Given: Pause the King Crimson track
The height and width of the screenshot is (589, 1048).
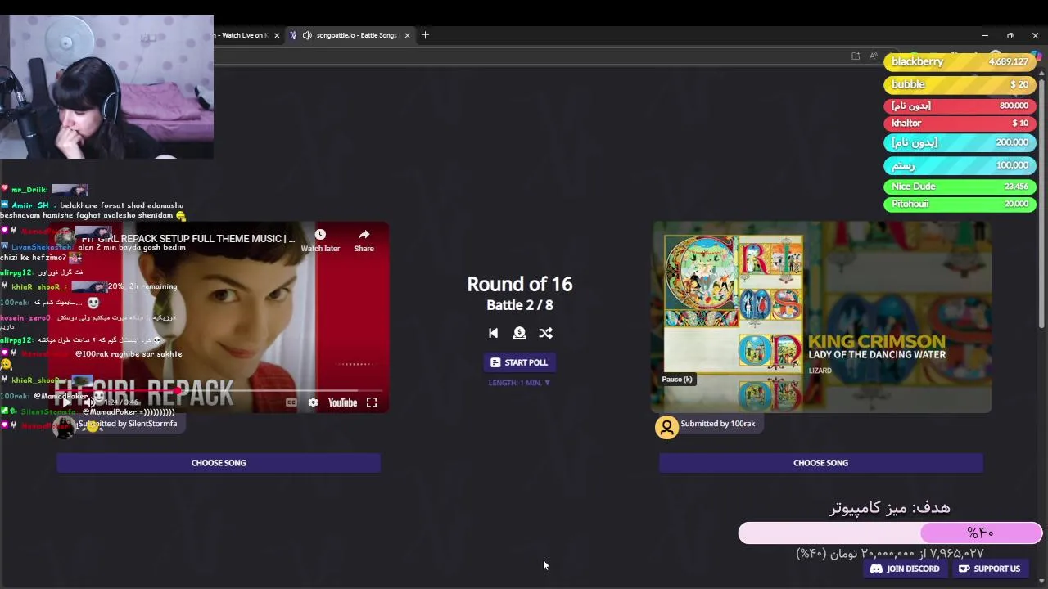Looking at the screenshot, I should (x=677, y=380).
